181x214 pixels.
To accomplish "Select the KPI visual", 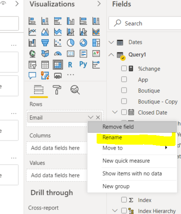I will pos(96,54).
